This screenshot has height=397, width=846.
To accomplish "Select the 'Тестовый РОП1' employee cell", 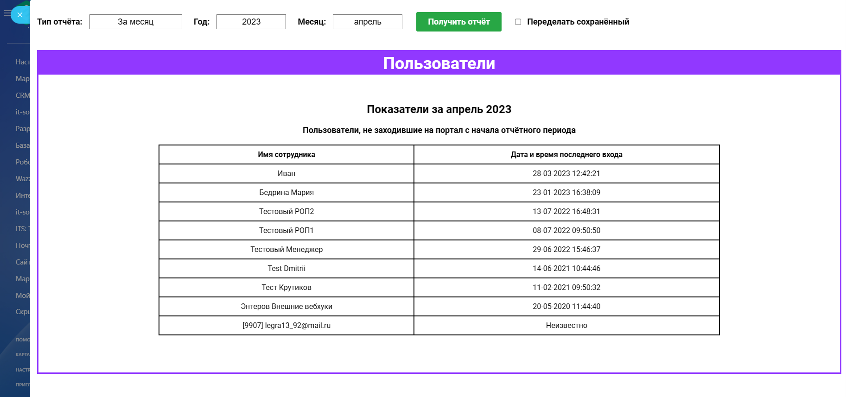I will tap(286, 231).
